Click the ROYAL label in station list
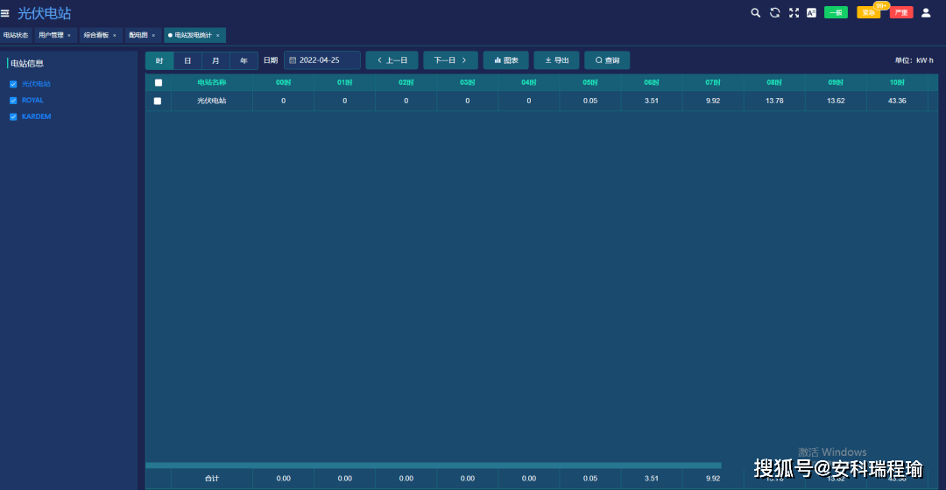This screenshot has width=946, height=490. click(32, 100)
